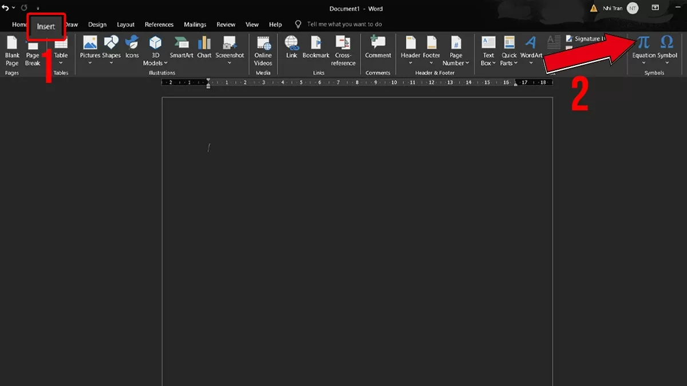Click the Chart icon
Screen dimensions: 687x386
(x=204, y=44)
